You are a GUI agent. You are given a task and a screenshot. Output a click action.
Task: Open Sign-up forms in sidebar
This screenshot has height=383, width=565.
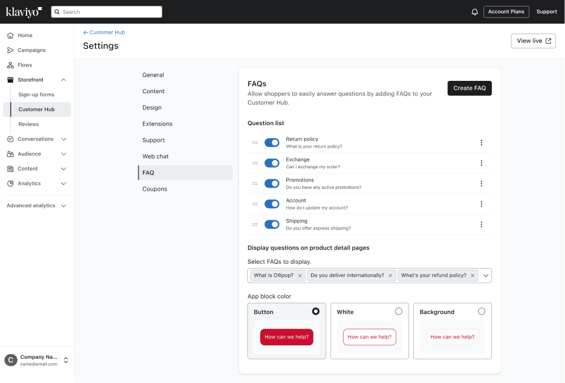pos(37,94)
